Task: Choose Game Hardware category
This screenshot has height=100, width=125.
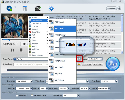Action: click(x=38, y=55)
